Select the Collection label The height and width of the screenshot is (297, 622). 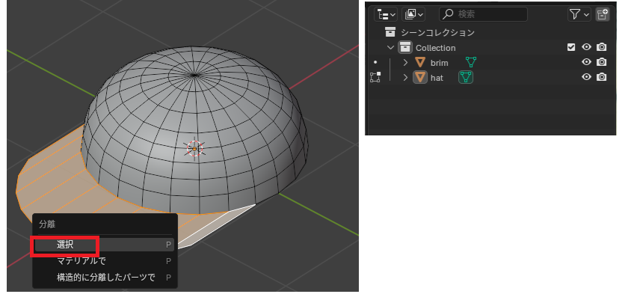pos(436,48)
